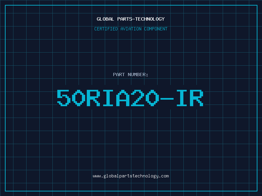Click the PART NUMBER: label

tap(131, 74)
